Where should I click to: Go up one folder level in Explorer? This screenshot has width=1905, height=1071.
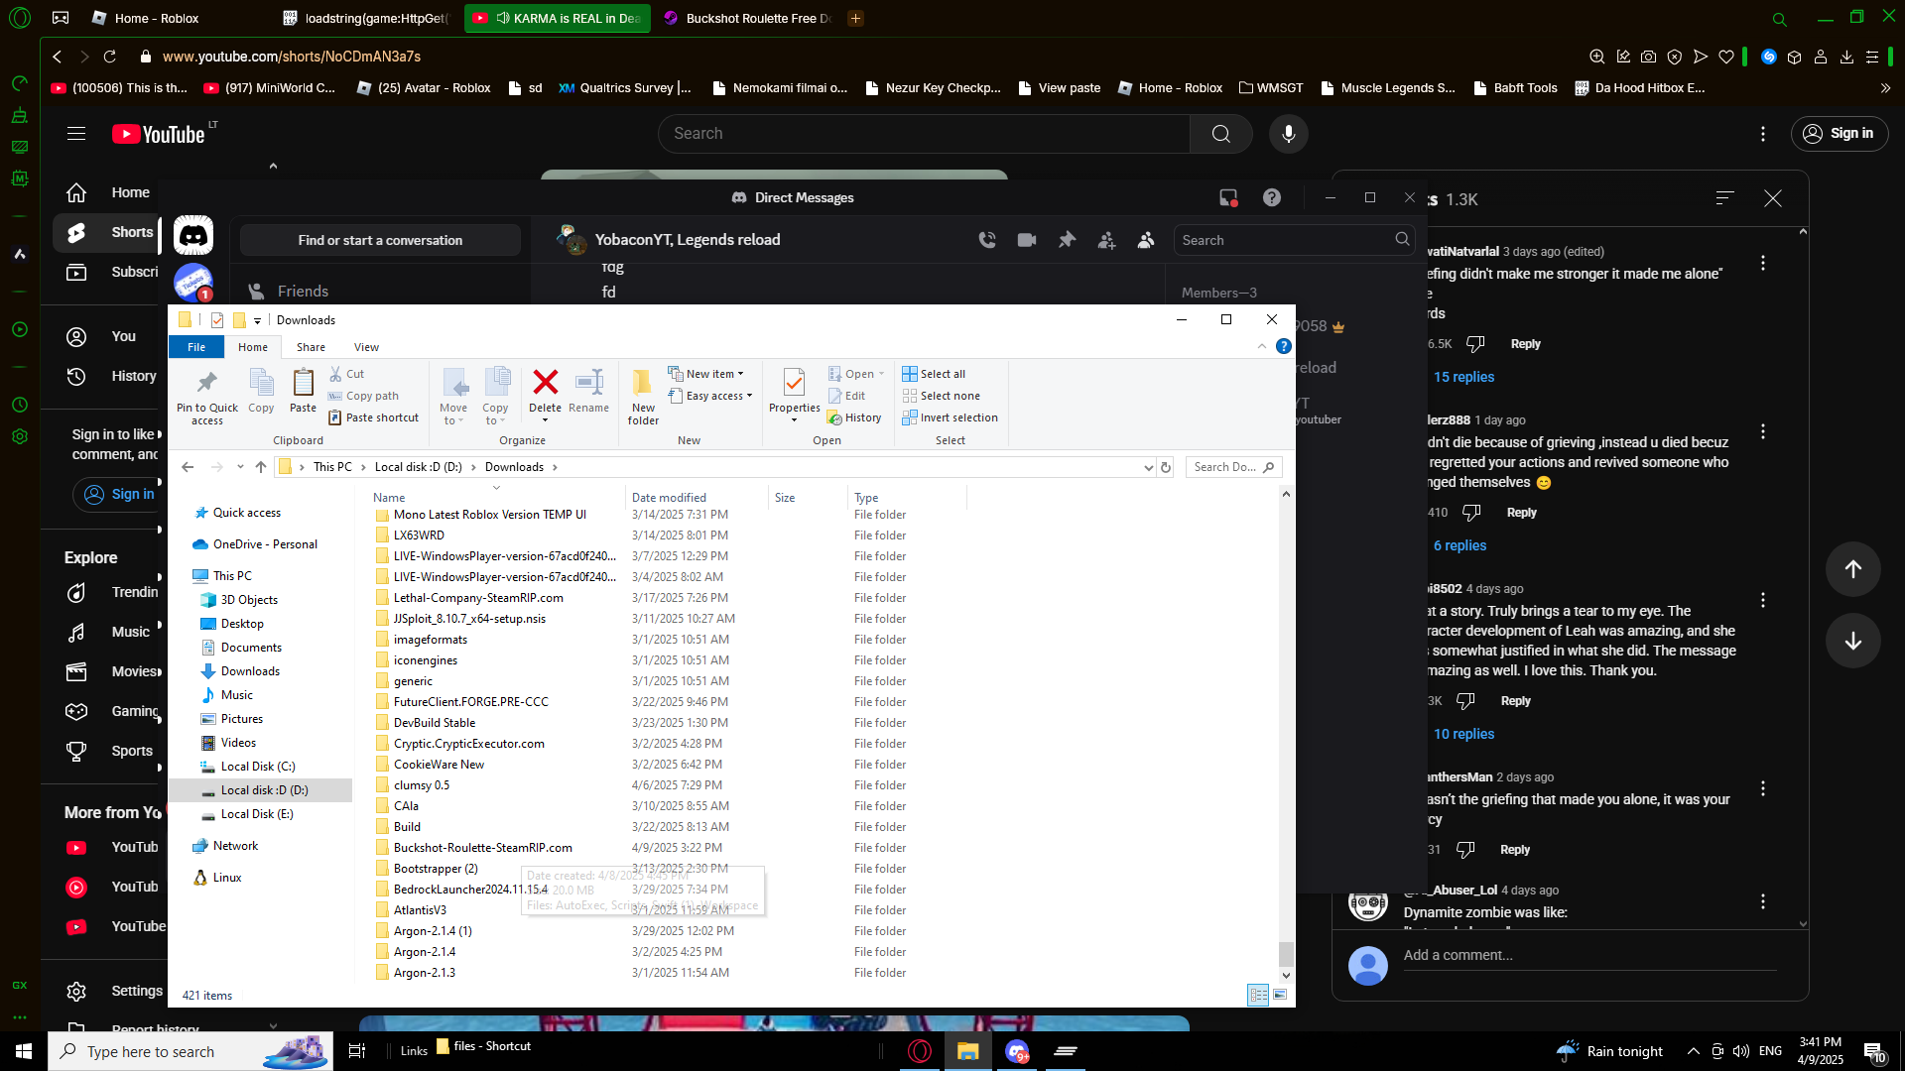261,467
